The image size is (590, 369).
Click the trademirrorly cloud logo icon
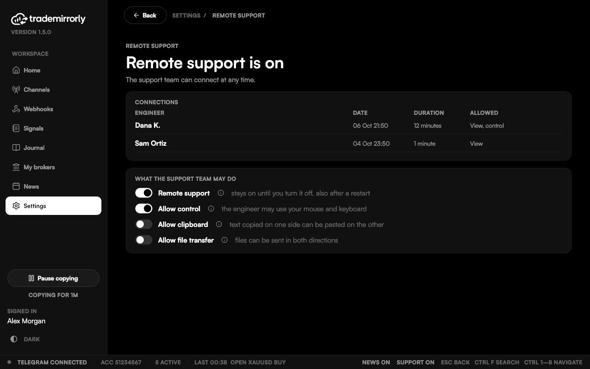pyautogui.click(x=19, y=19)
